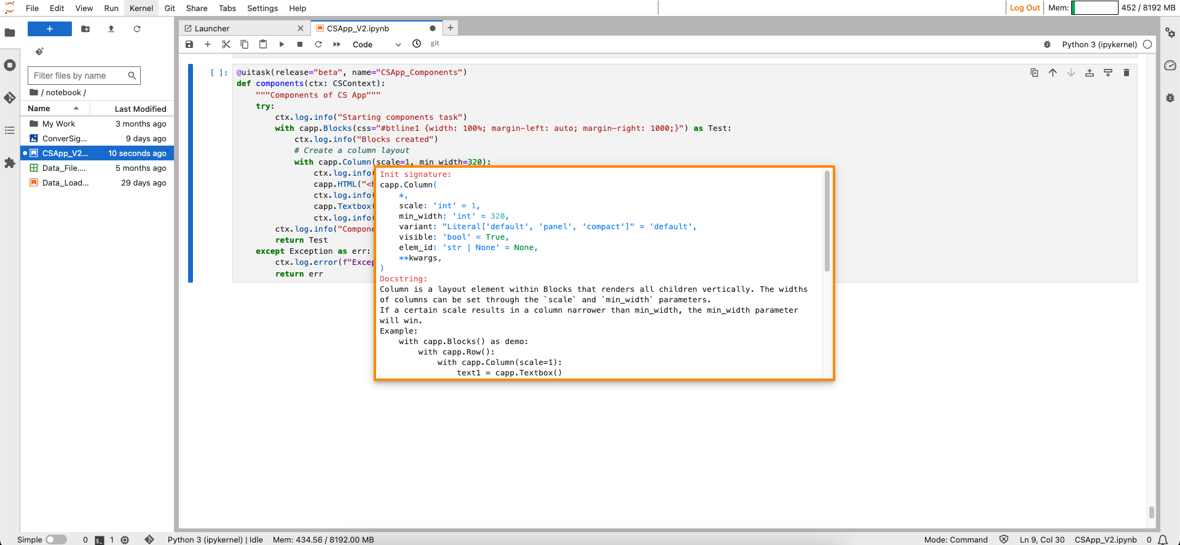Duplicate the cell using cell toolbar

click(x=1034, y=73)
